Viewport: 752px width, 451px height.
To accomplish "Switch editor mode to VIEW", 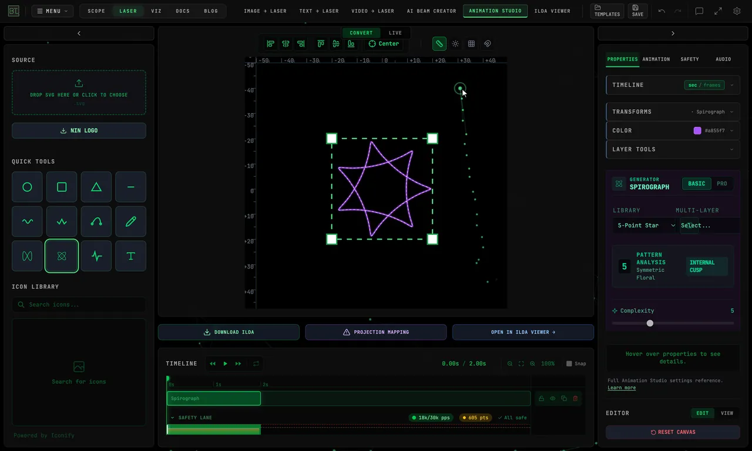I will [727, 413].
